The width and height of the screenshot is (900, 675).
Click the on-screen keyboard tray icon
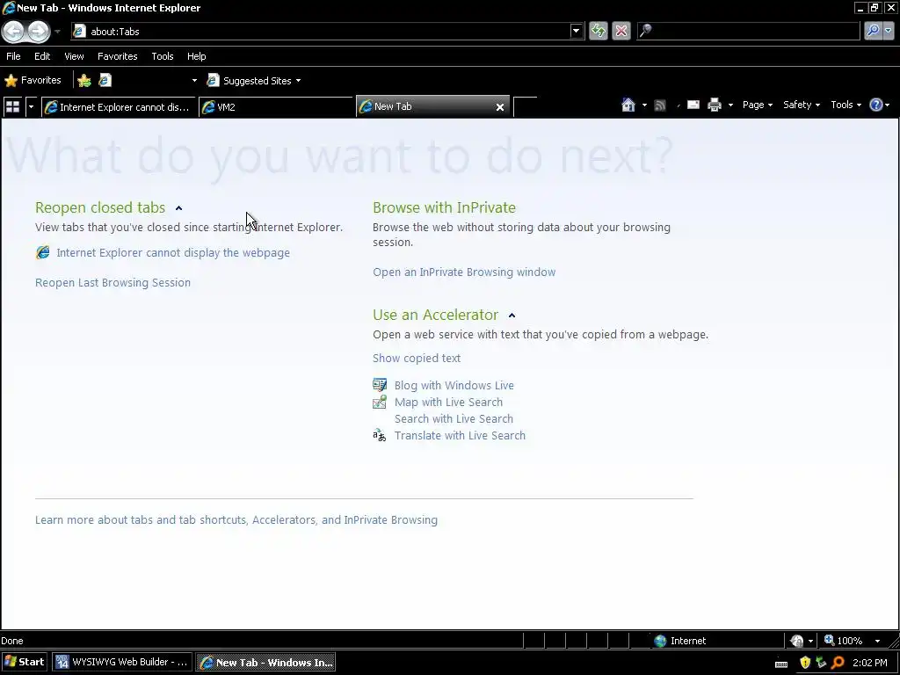pos(781,664)
